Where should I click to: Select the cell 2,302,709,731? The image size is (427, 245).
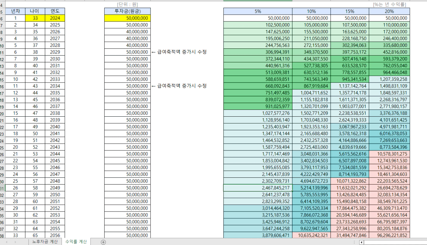(258, 181)
